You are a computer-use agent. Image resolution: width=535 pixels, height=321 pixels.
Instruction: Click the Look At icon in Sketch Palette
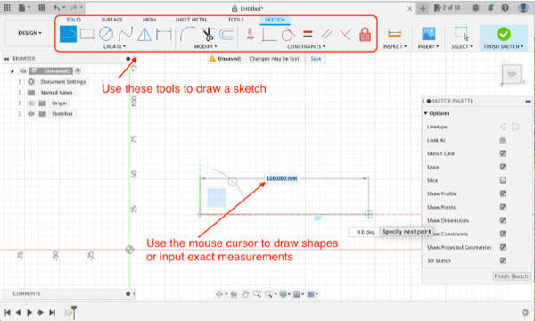coord(503,140)
